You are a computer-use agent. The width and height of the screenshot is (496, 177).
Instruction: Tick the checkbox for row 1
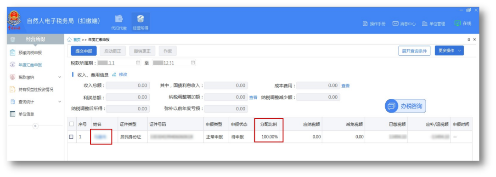(x=72, y=137)
